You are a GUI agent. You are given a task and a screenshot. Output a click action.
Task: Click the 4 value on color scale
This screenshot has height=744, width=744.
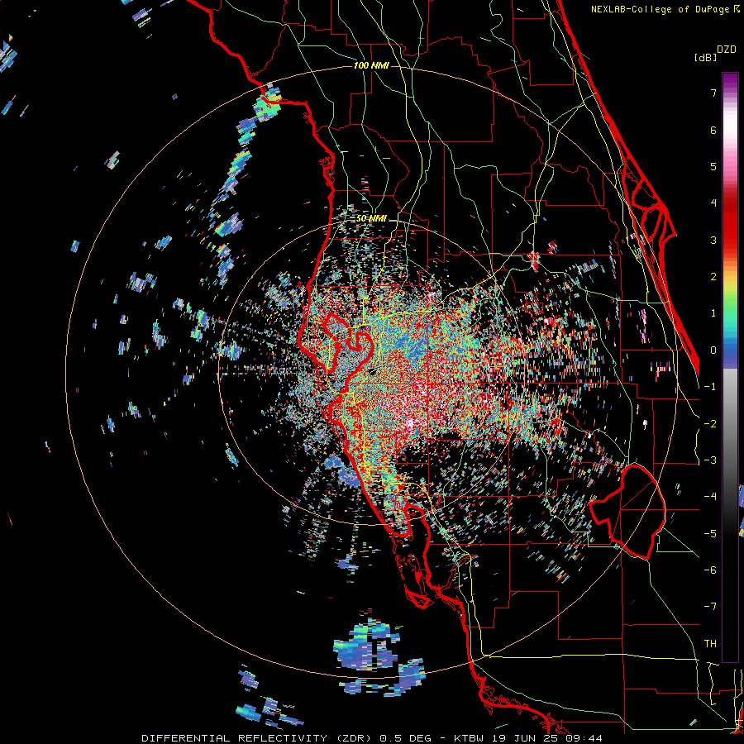[x=713, y=203]
